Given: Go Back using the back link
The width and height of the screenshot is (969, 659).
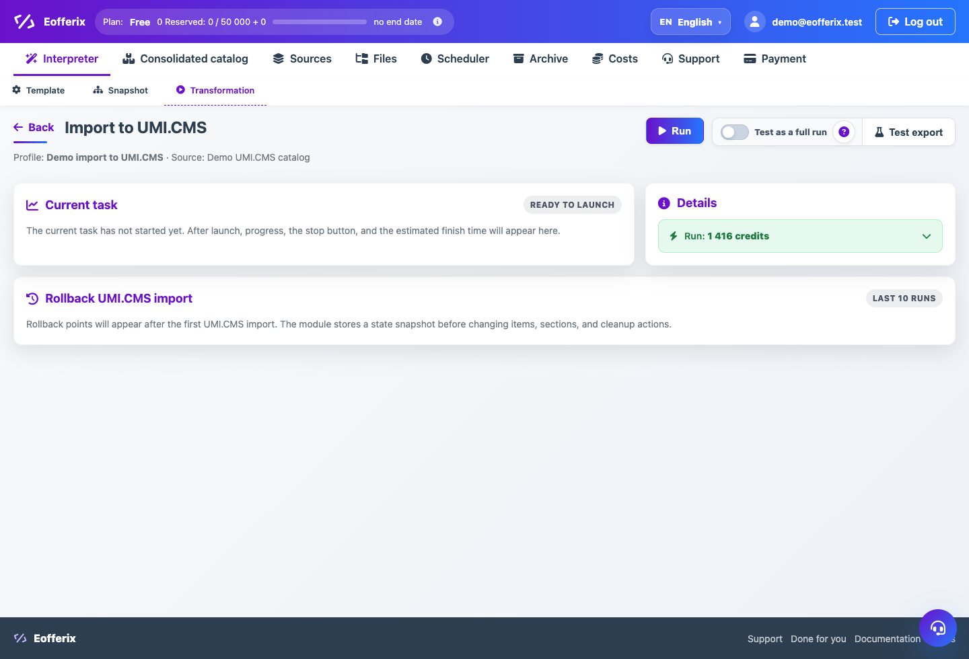Looking at the screenshot, I should 34,127.
